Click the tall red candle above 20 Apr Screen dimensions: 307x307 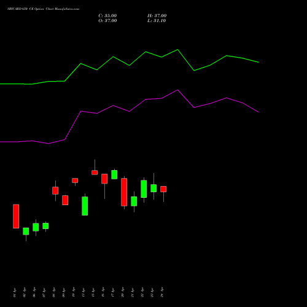124,192
